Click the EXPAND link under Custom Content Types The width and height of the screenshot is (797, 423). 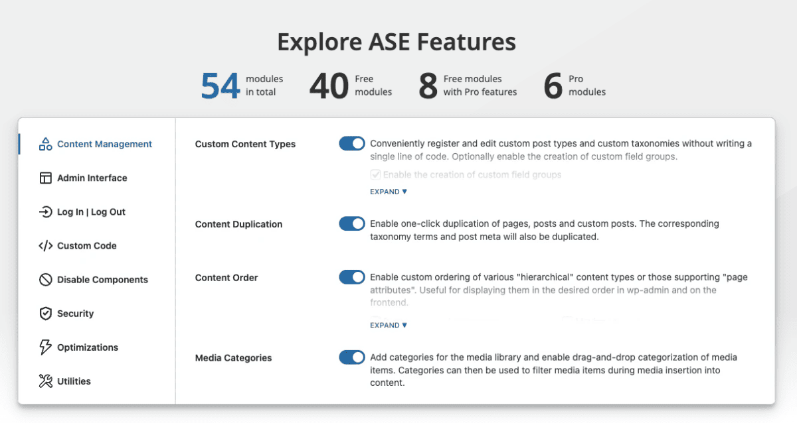coord(388,191)
